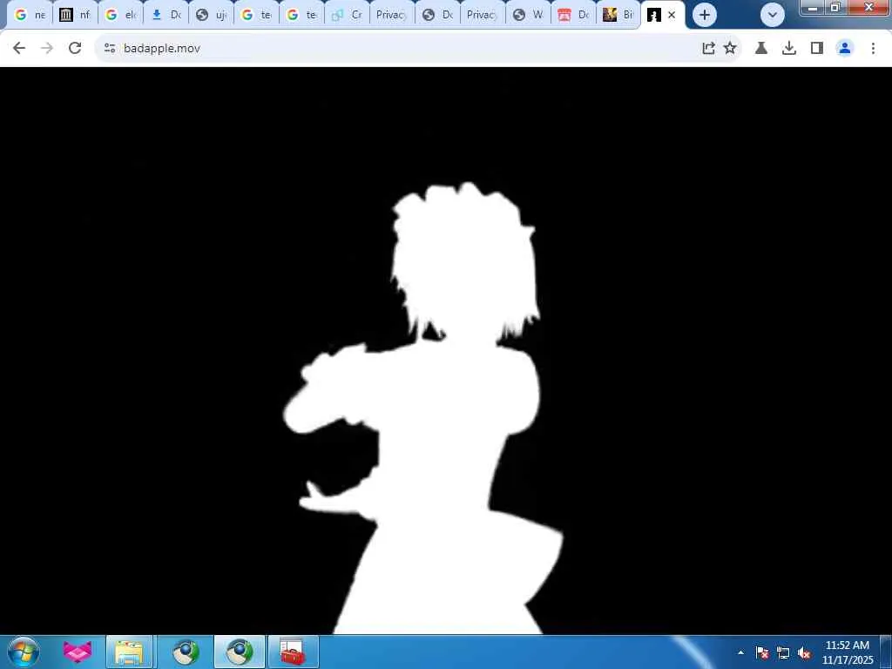Bookmark this tab with the star icon
The image size is (892, 669).
pyautogui.click(x=730, y=49)
